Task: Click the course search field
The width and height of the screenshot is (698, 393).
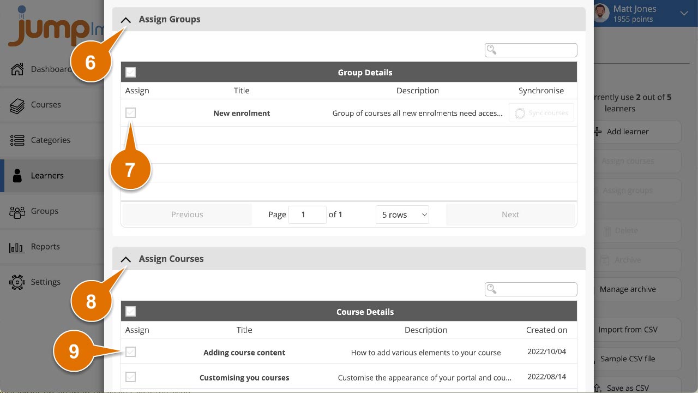Action: click(531, 289)
